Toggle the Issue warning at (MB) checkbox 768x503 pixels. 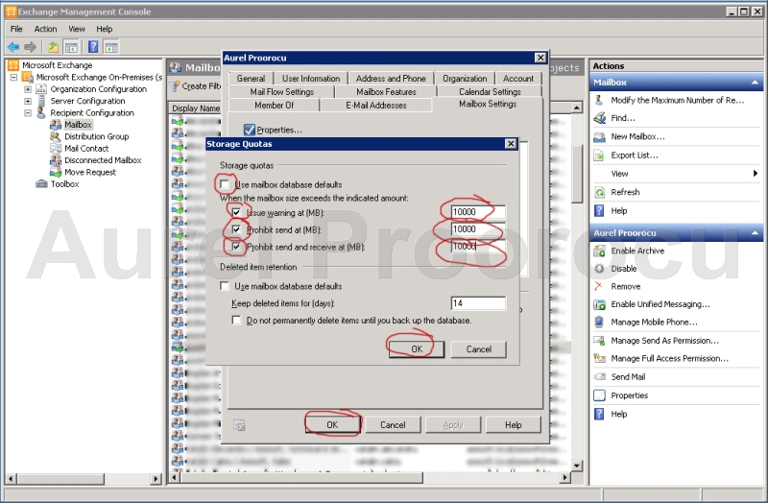tap(236, 212)
